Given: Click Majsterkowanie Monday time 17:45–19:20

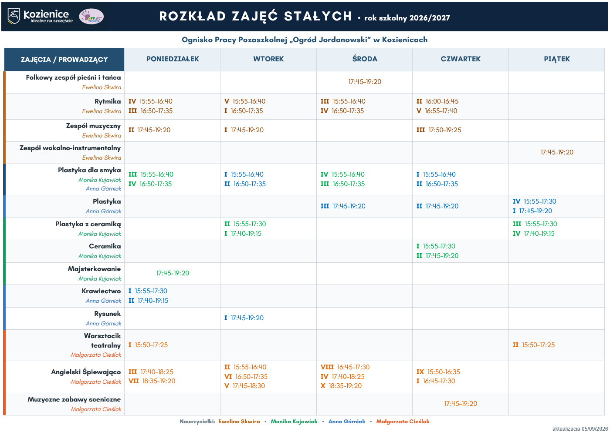Looking at the screenshot, I should pos(173,273).
